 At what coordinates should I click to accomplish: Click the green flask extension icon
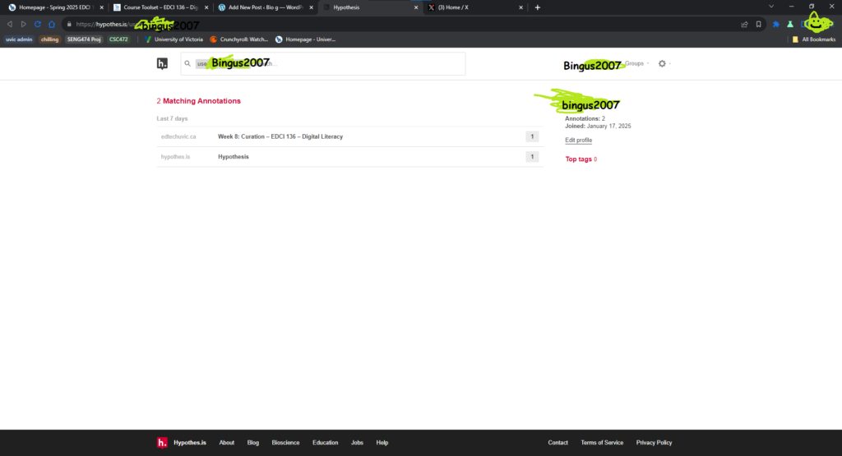coord(790,24)
